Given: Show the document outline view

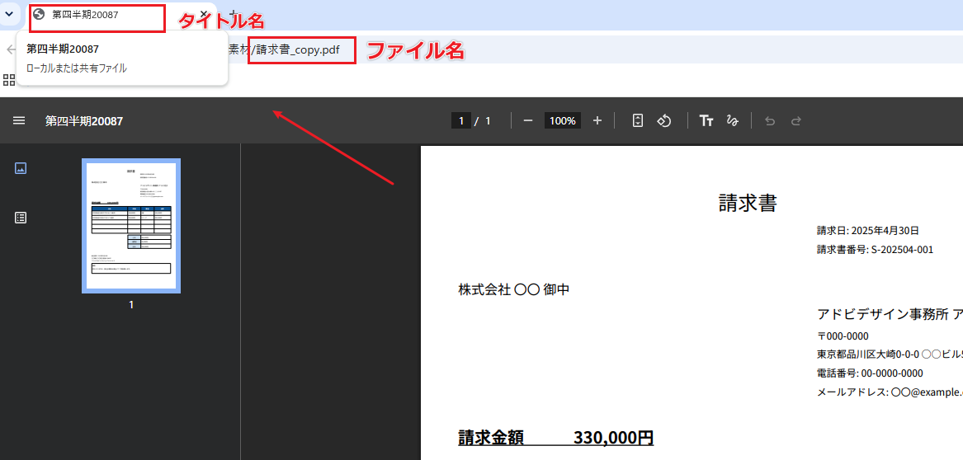Looking at the screenshot, I should (x=21, y=217).
